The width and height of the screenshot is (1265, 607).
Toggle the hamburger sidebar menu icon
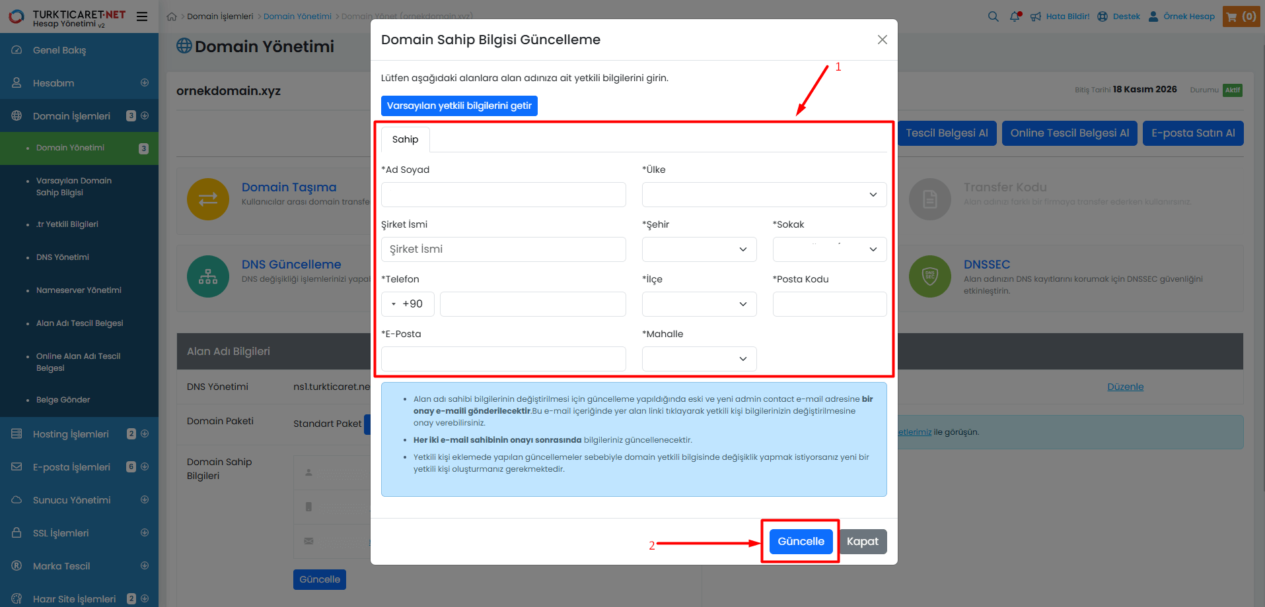(x=142, y=16)
